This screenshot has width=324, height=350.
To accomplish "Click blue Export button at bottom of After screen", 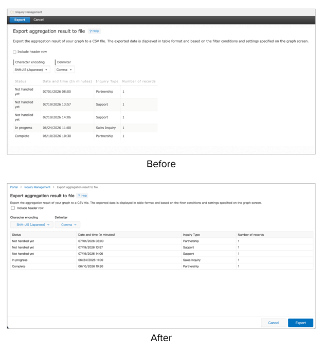I will [300, 323].
